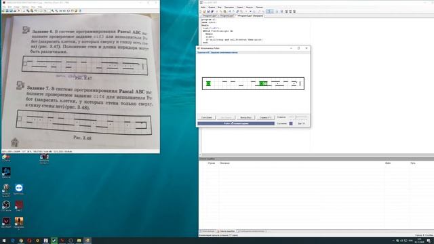This screenshot has width=434, height=244.
Task: Switch to Сообщения компилятора bottom tab
Action: coord(251,231)
